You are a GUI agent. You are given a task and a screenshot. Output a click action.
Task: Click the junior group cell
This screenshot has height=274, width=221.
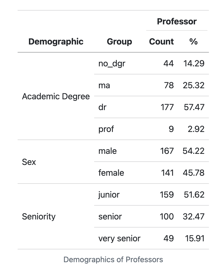click(x=109, y=195)
